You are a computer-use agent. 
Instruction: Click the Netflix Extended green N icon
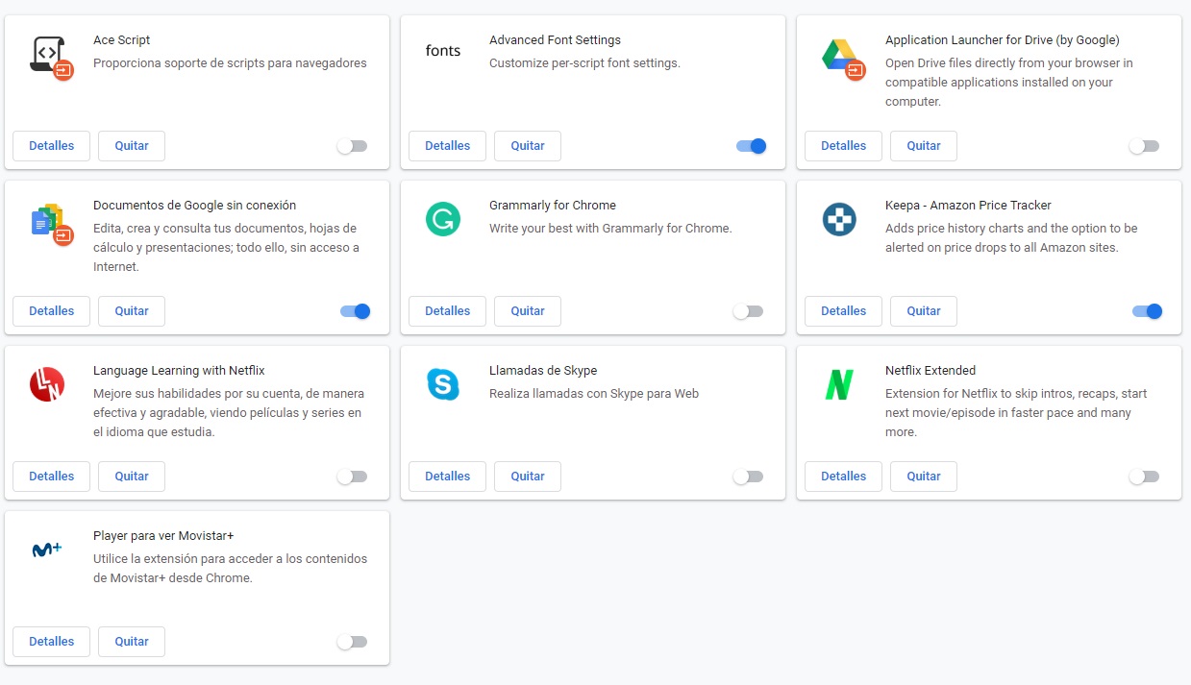coord(839,385)
